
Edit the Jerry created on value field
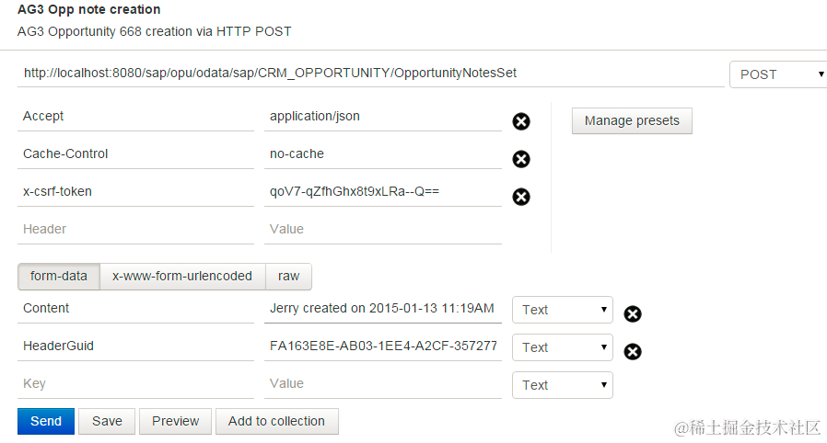pyautogui.click(x=383, y=309)
